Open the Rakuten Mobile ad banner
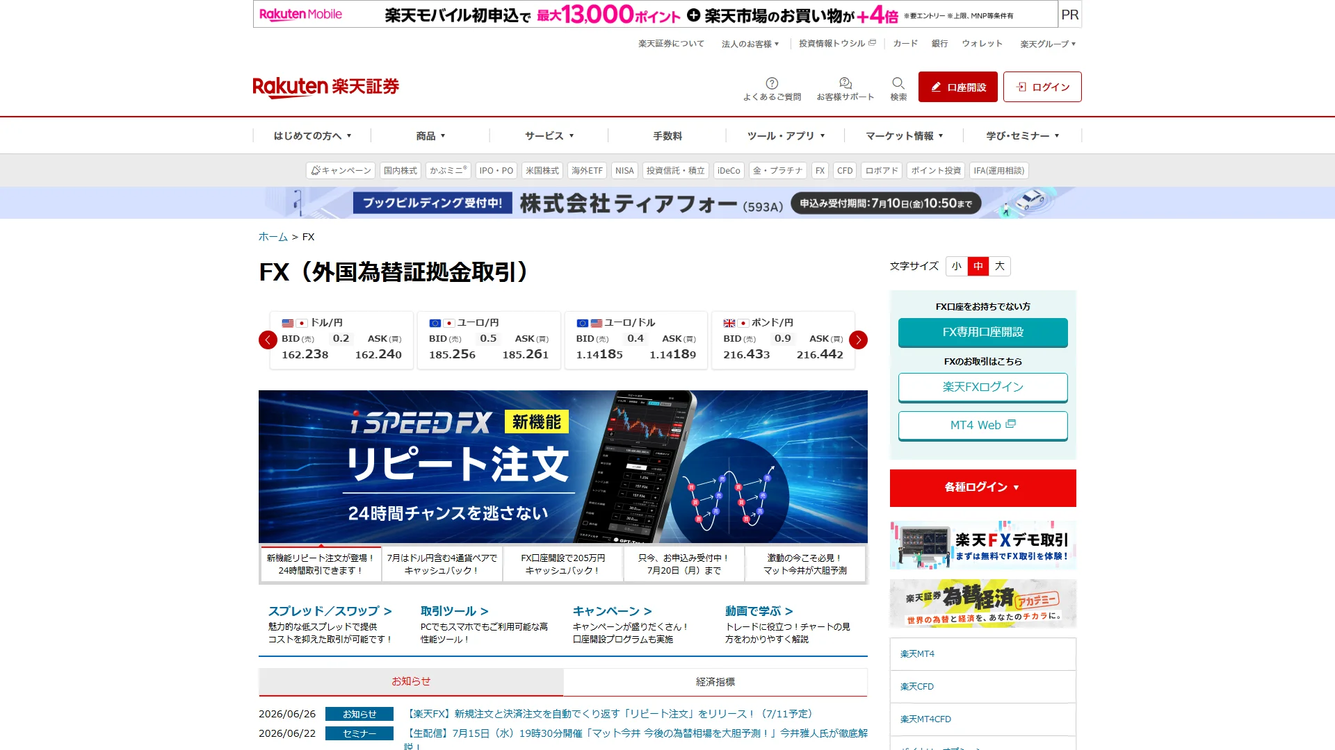The width and height of the screenshot is (1335, 750). [655, 14]
